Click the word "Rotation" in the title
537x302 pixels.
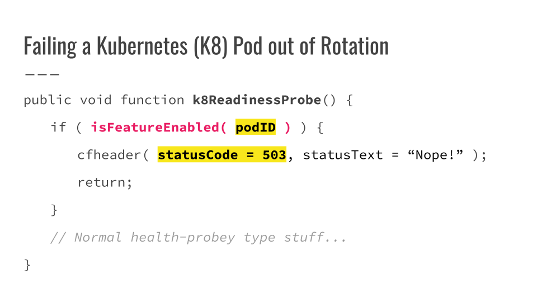[354, 46]
